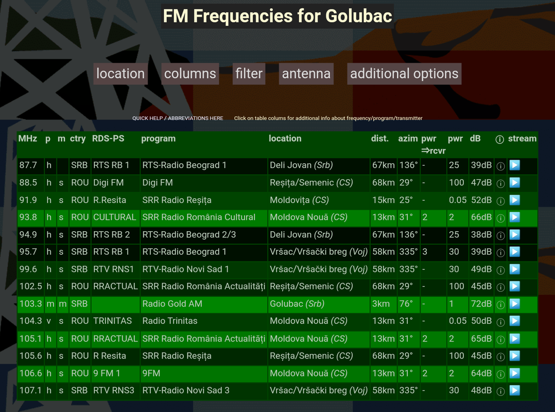Open the location options panel
Viewport: 555px width, 412px height.
(x=120, y=74)
